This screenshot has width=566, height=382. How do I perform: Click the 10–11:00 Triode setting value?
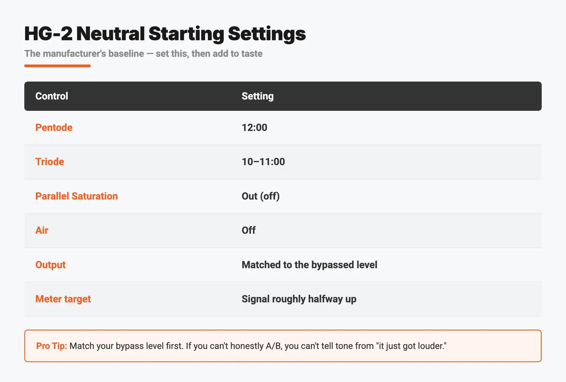(263, 162)
